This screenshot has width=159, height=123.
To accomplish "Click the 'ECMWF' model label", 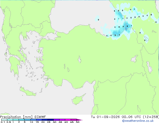I will (x=40, y=117).
